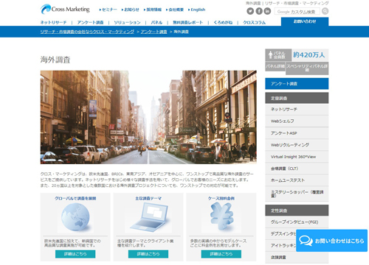Open Webシェルフ in sidebar list

[297, 121]
